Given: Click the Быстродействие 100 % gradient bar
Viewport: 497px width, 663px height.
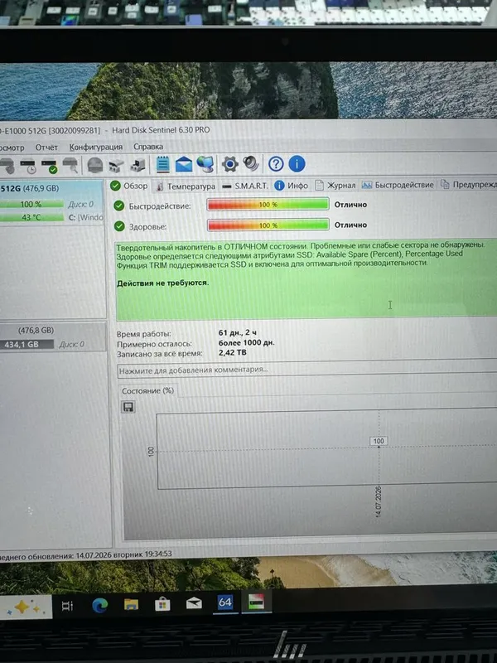Looking at the screenshot, I should tap(268, 205).
